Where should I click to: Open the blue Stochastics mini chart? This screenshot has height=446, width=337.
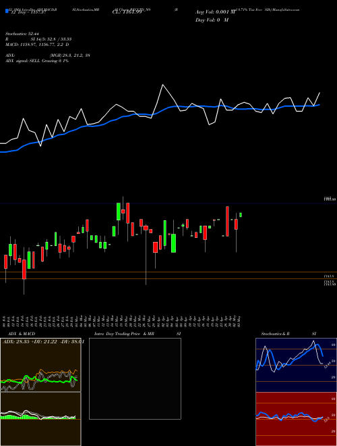coord(296,365)
